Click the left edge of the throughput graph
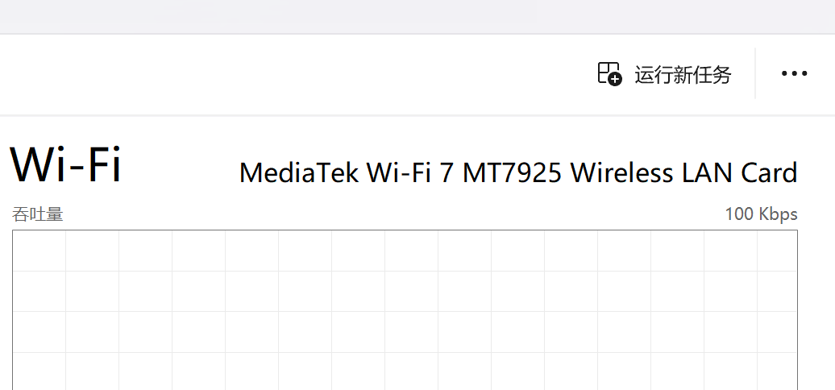The height and width of the screenshot is (390, 835). pyautogui.click(x=13, y=310)
